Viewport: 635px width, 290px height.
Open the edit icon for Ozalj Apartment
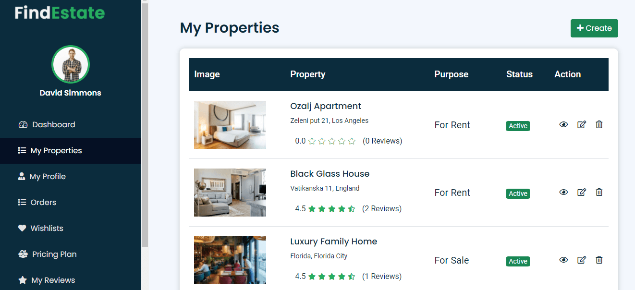[x=582, y=124]
